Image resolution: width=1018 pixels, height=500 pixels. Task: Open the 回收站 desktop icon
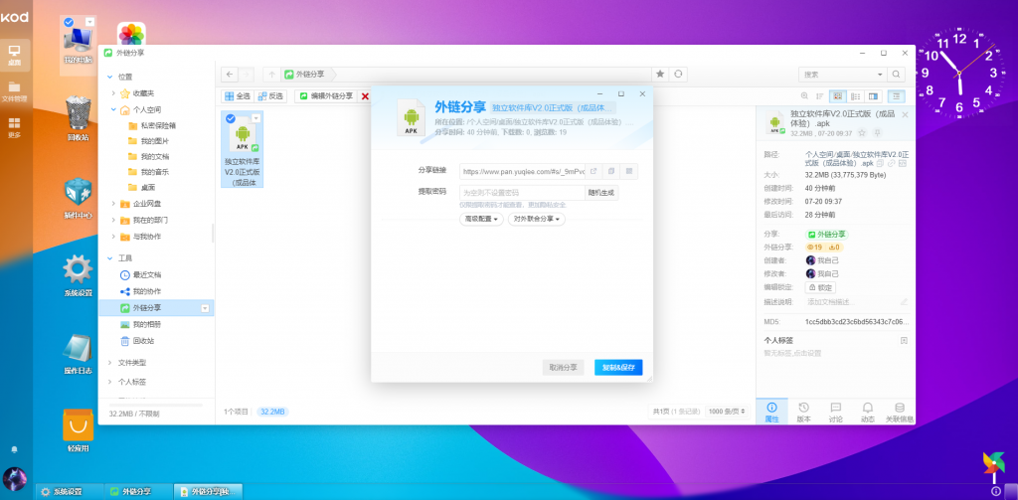[78, 119]
